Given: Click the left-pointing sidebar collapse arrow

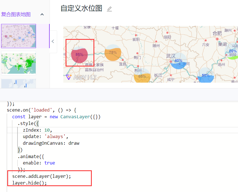Looking at the screenshot, I should (53, 41).
